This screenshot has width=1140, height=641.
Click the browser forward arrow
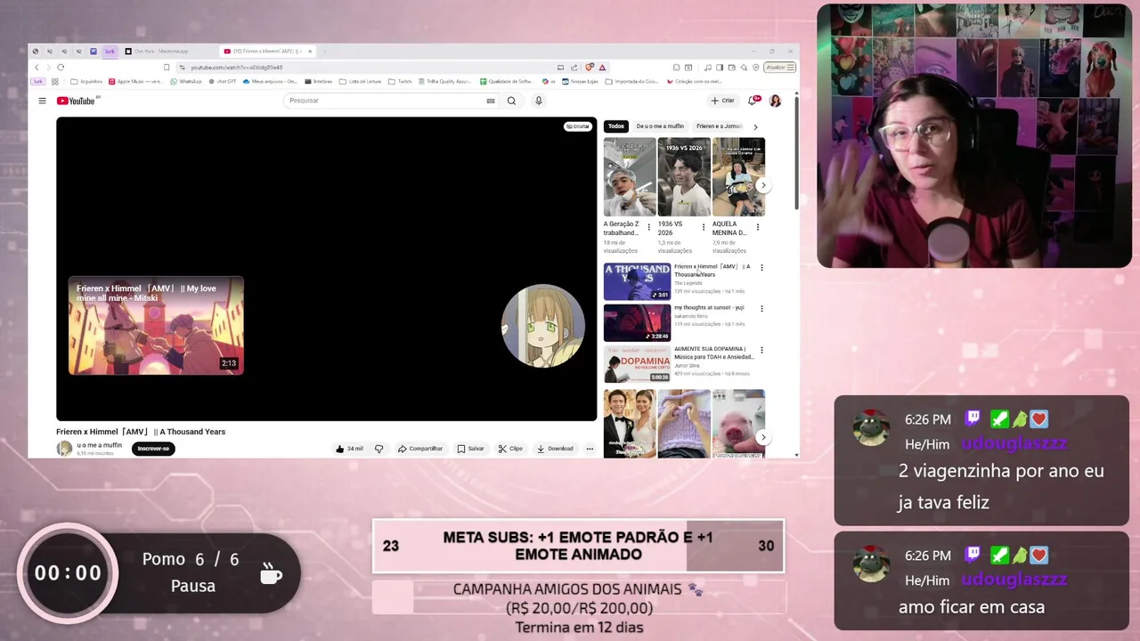coord(48,67)
